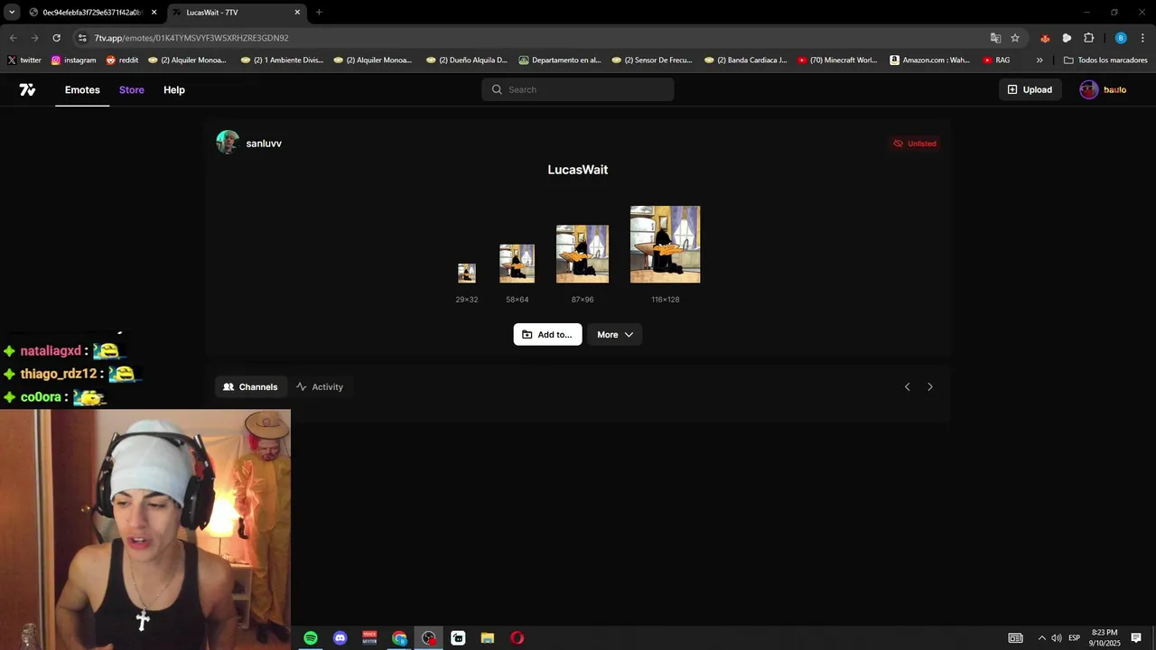1156x650 pixels.
Task: Open the Minecraft Worl... YouTube bookmark
Action: (x=837, y=60)
